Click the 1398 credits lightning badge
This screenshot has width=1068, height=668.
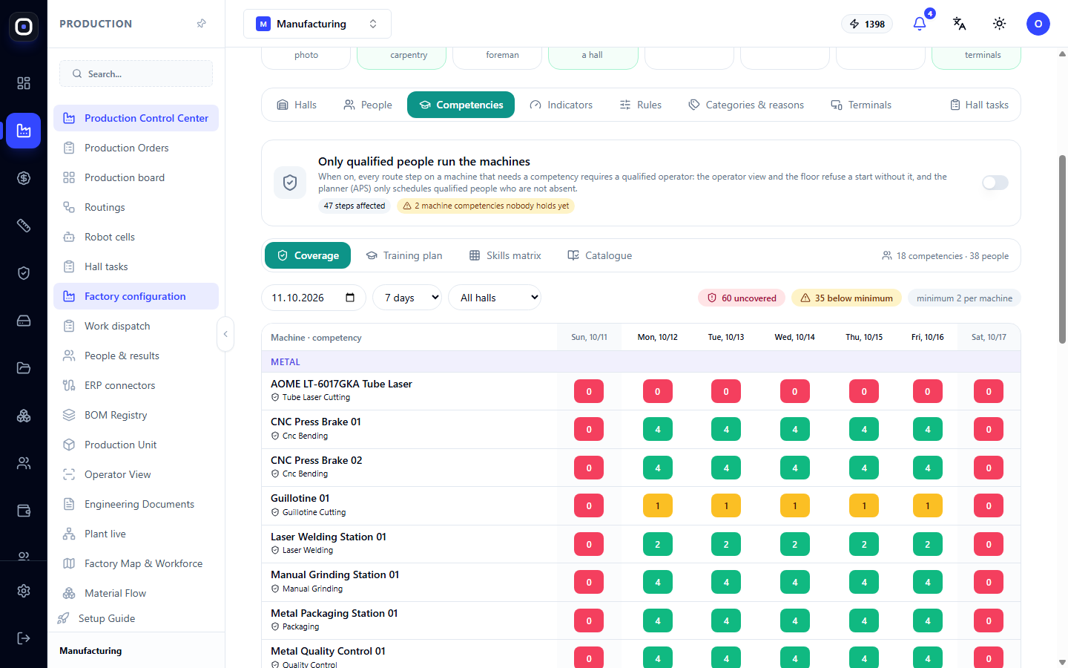click(867, 24)
